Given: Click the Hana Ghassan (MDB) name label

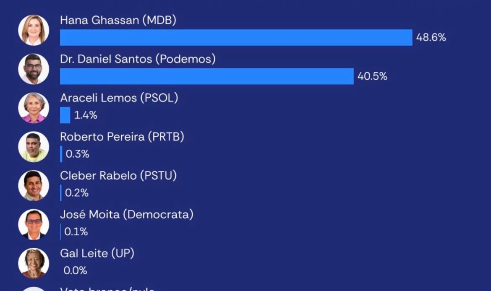Looking at the screenshot, I should (118, 21).
